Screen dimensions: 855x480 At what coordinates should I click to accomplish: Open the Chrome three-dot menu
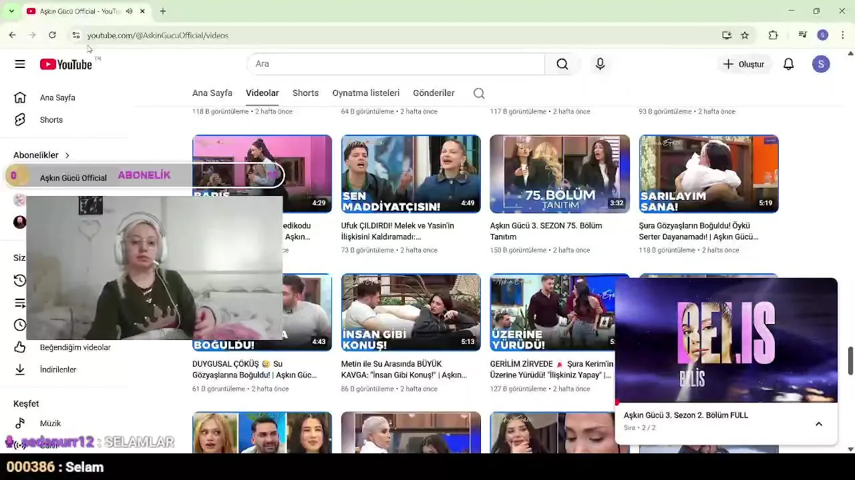tap(843, 35)
